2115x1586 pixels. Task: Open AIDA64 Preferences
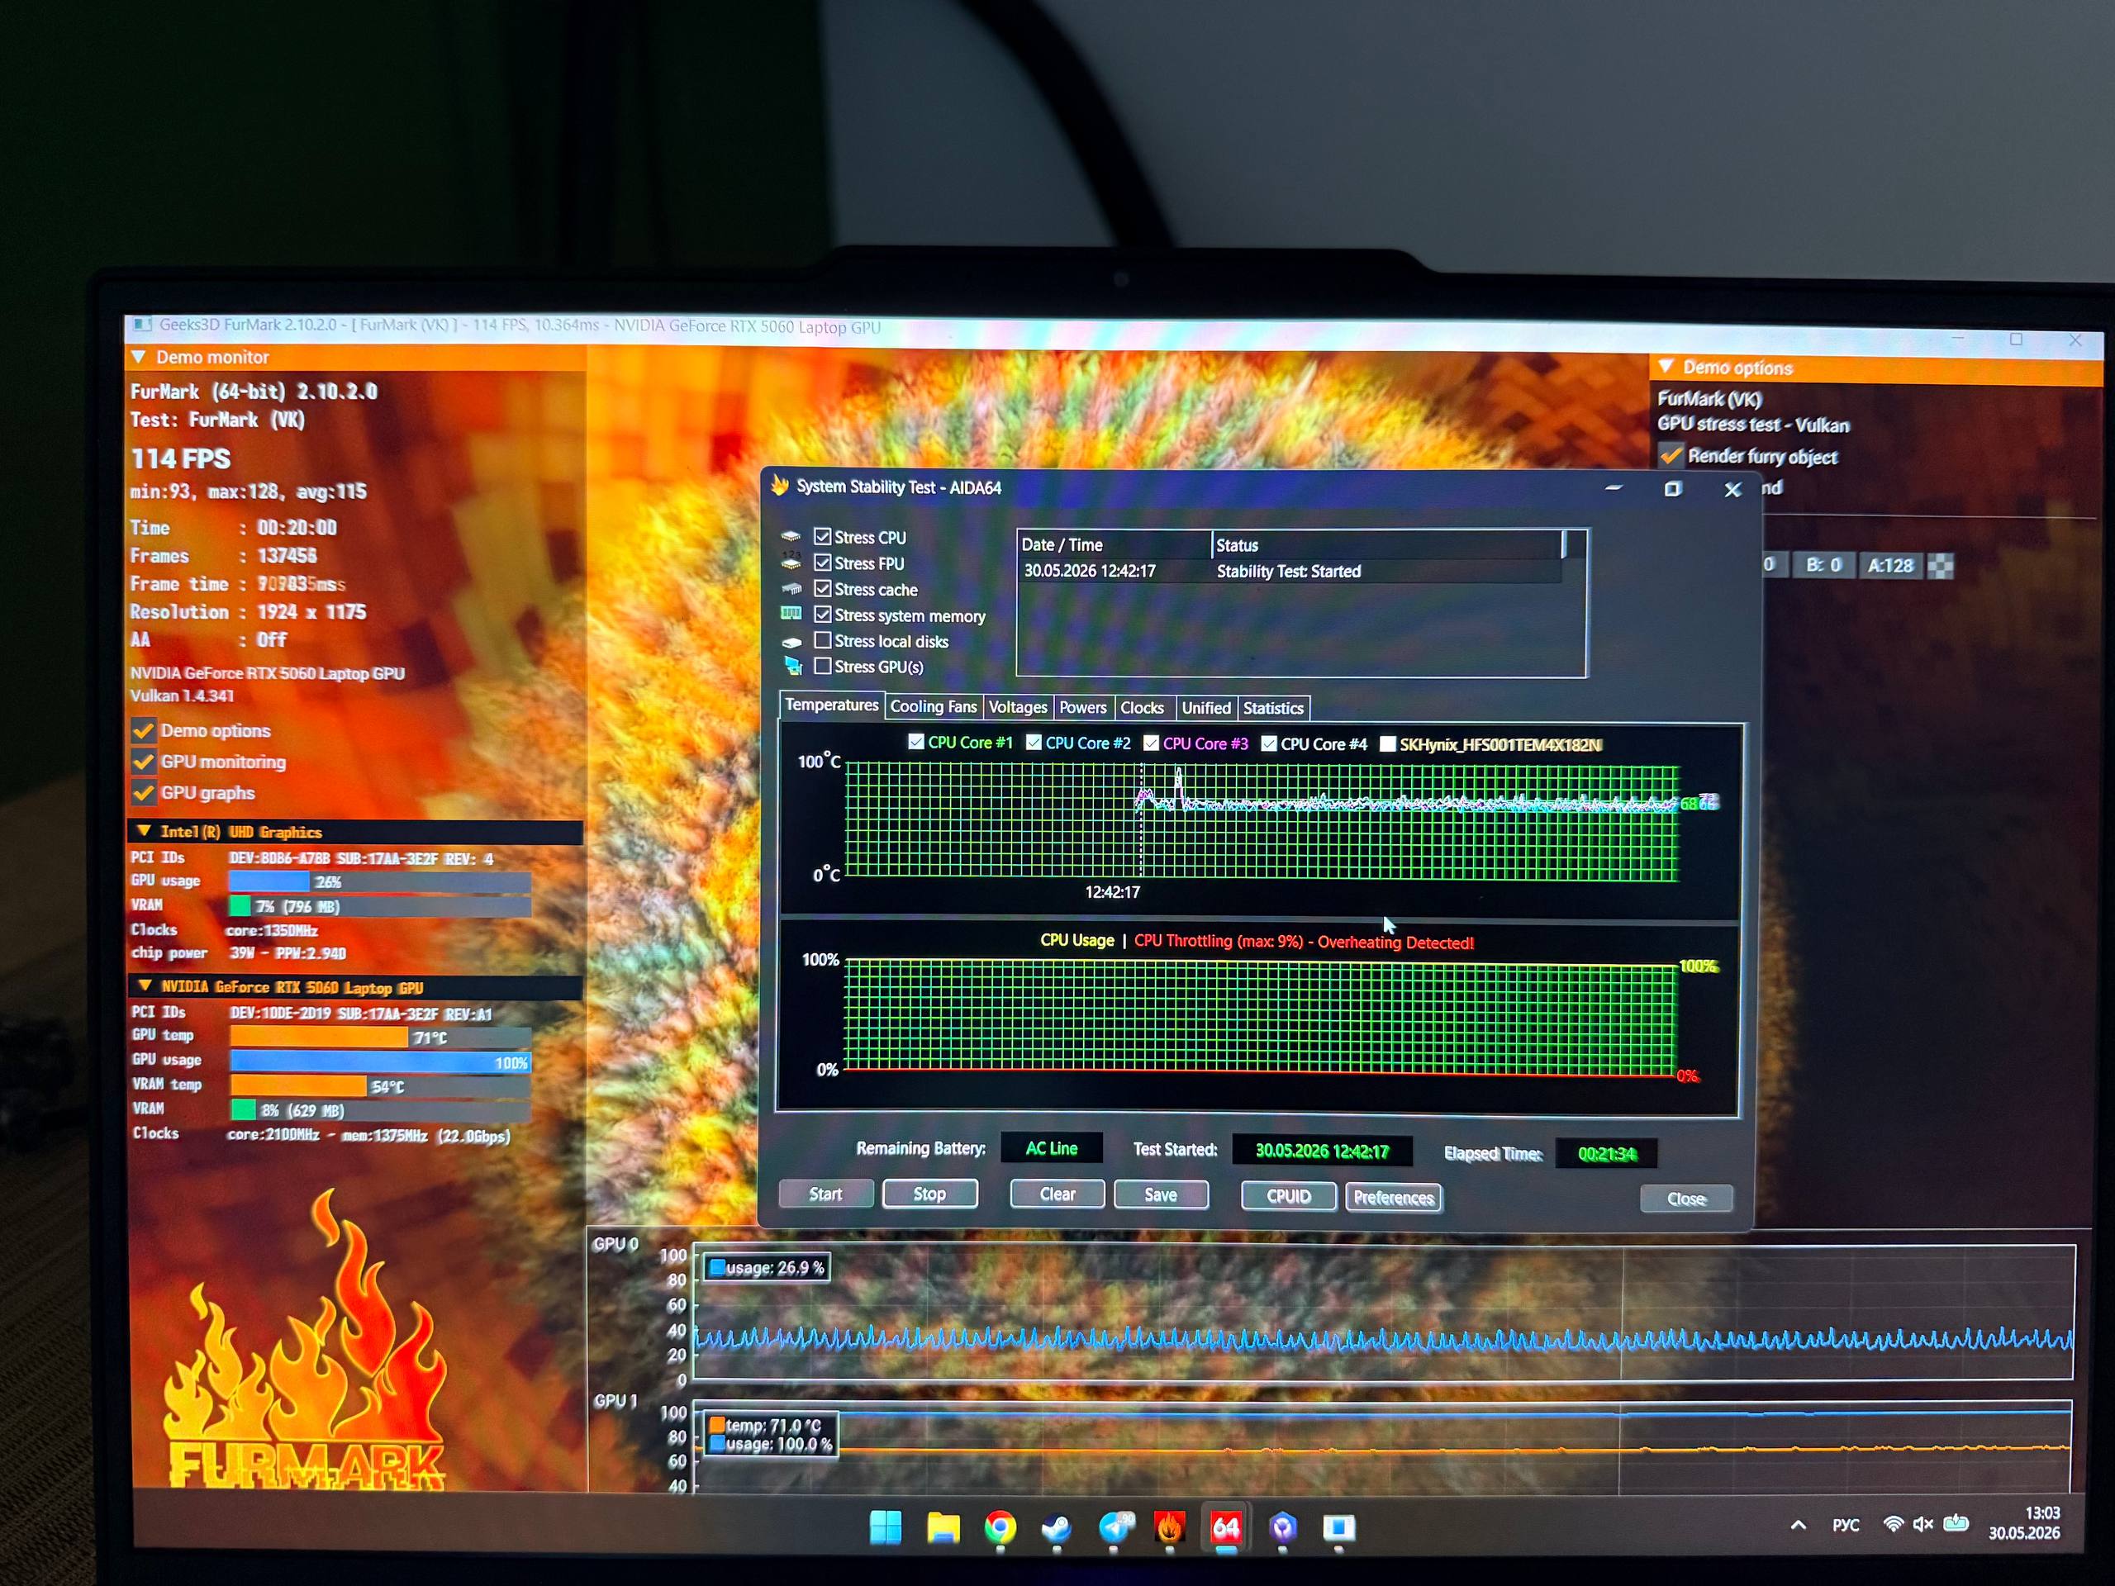[1393, 1197]
